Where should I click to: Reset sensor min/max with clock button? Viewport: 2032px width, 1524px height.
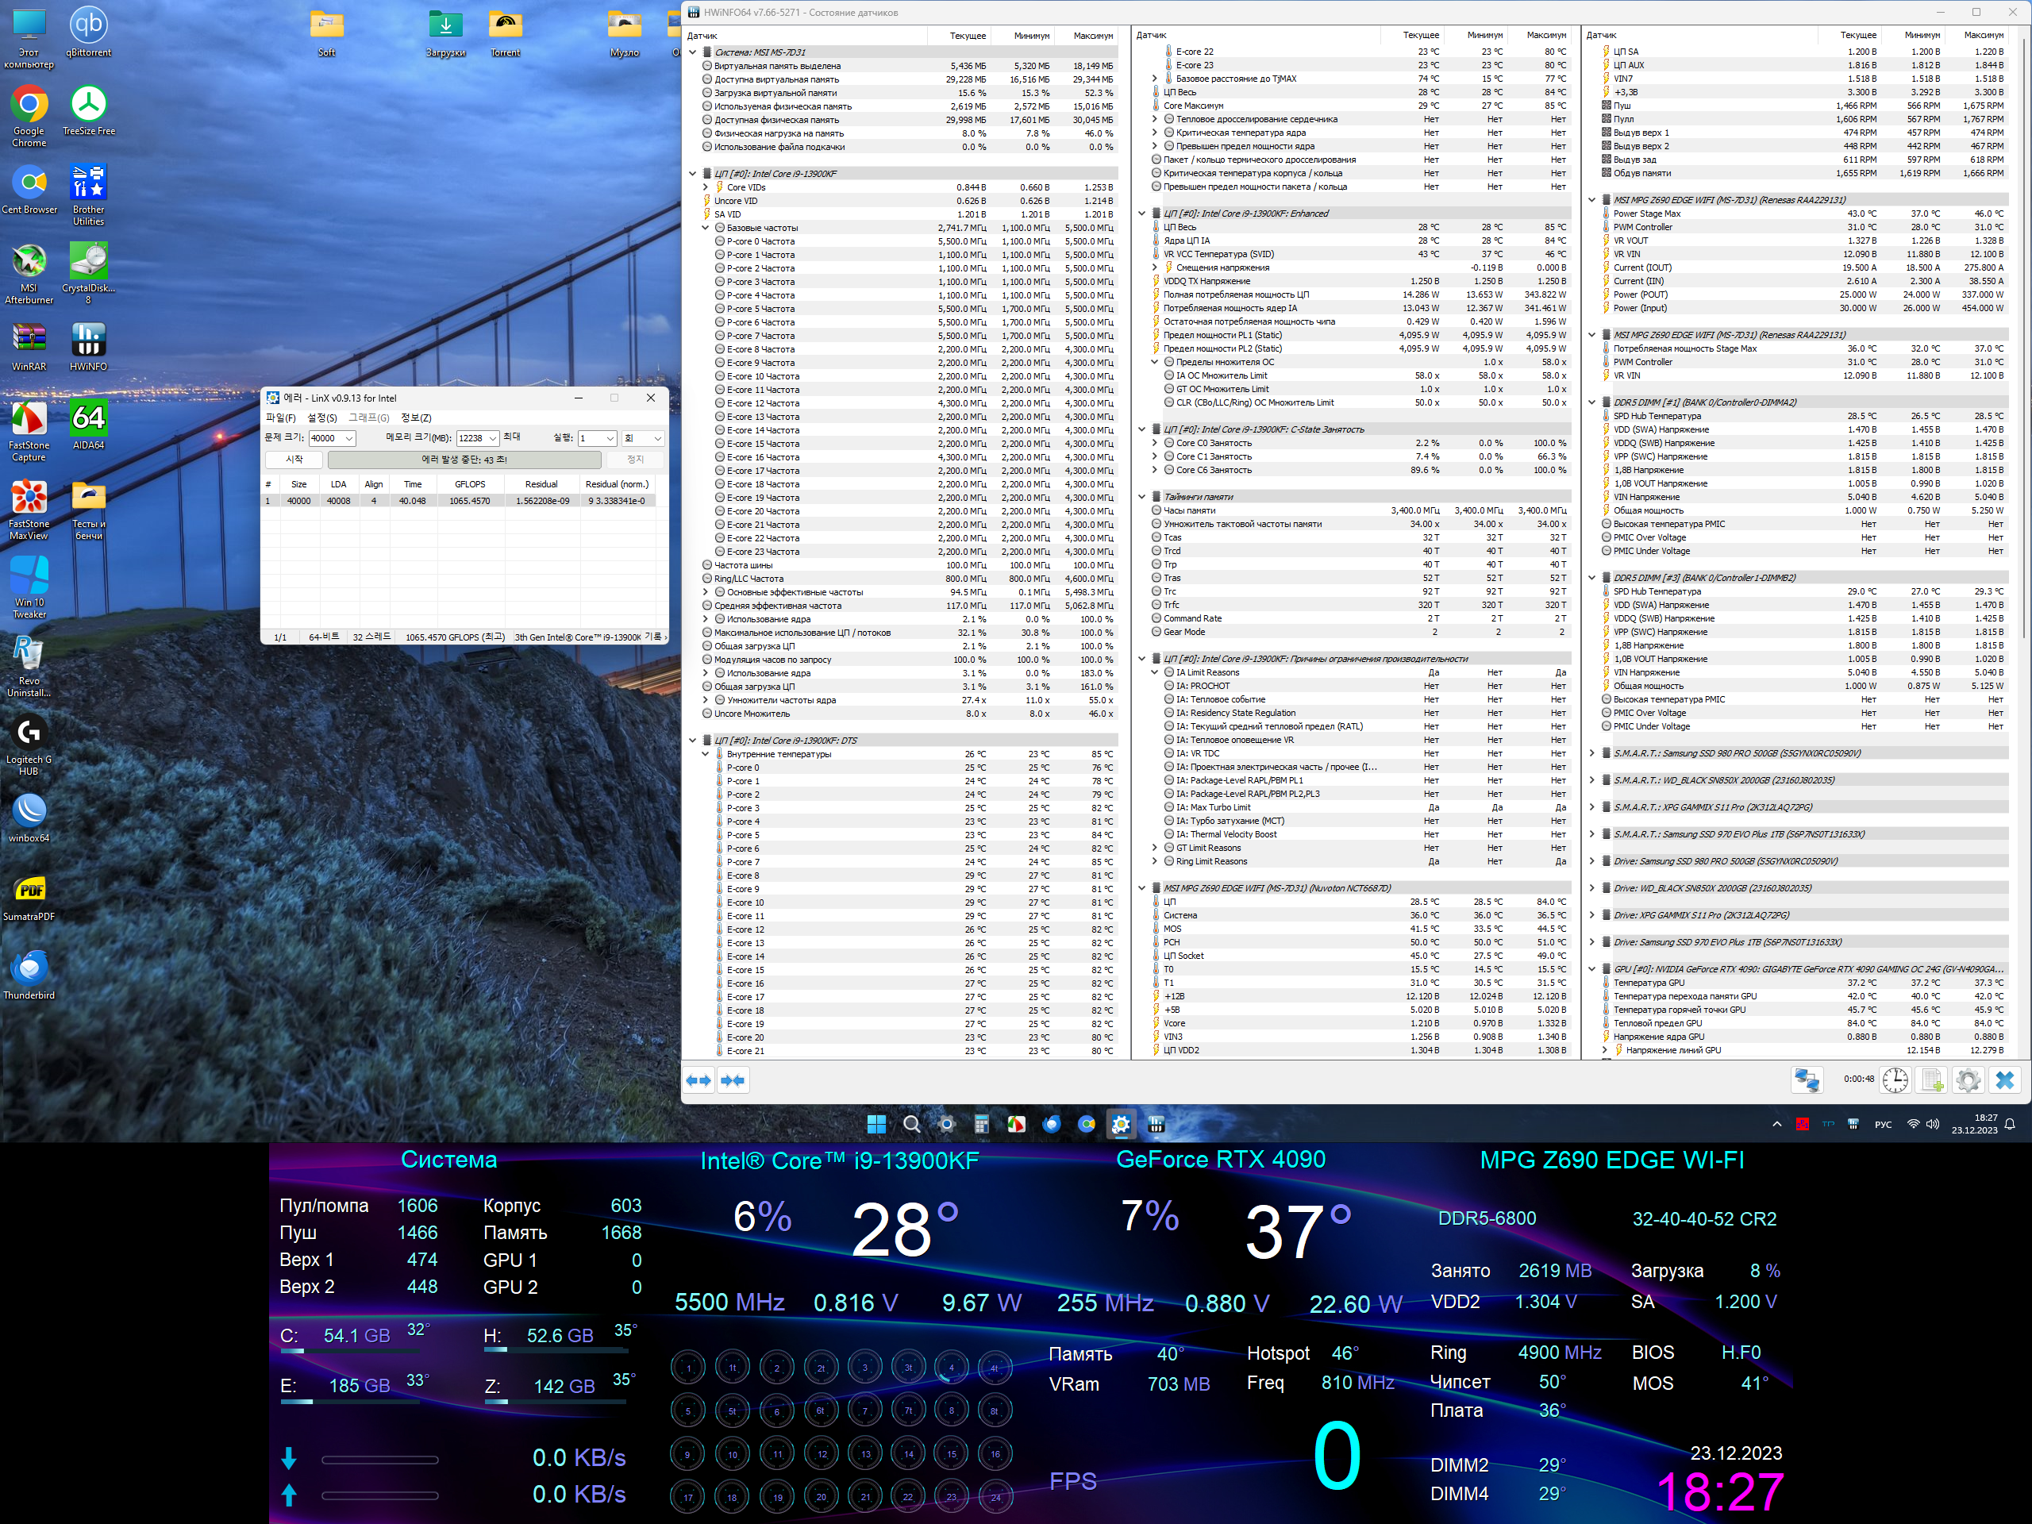pyautogui.click(x=1895, y=1080)
